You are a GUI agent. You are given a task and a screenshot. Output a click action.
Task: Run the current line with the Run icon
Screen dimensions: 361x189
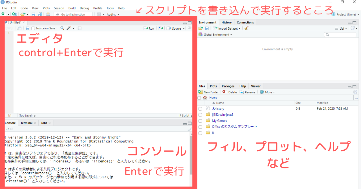point(149,28)
